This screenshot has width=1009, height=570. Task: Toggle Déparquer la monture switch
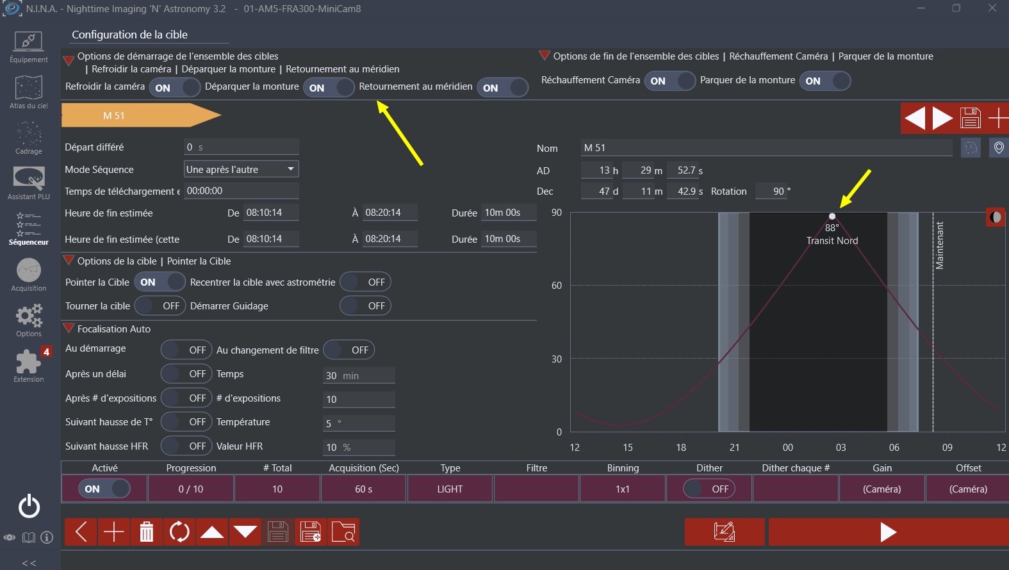[329, 88]
